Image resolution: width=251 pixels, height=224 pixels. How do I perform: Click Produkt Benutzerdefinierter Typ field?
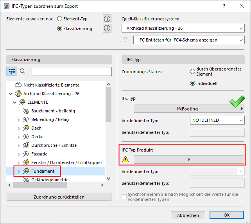click(217, 183)
